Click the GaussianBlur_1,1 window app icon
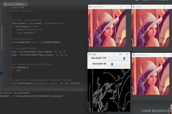The width and height of the screenshot is (172, 114). 90,7
